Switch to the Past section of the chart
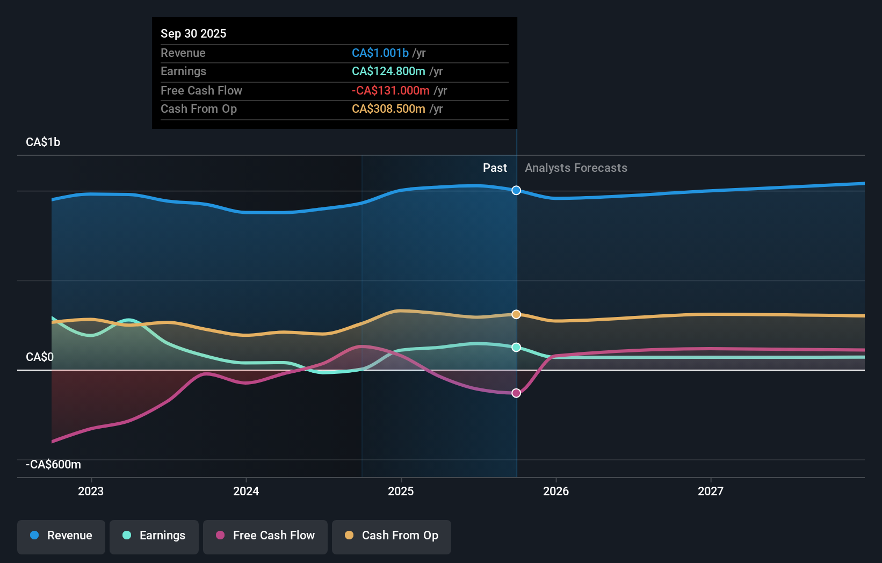 [495, 168]
